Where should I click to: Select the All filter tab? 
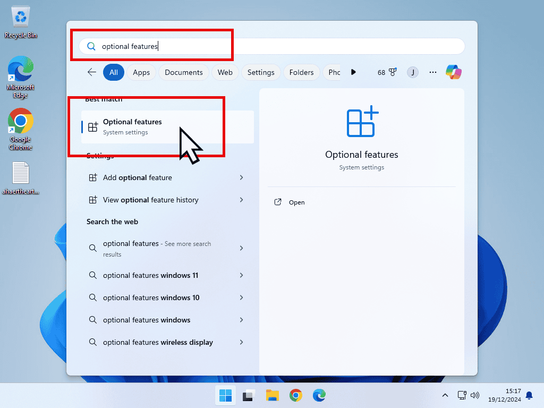114,72
